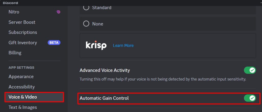
Task: Click the Automatic Gain Control label
Action: (104, 98)
